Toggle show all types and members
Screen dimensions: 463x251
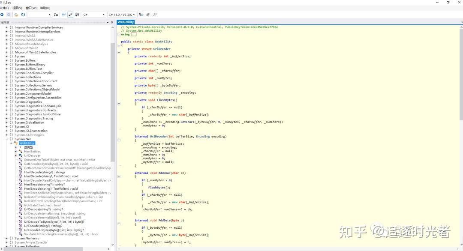pyautogui.click(x=77, y=15)
